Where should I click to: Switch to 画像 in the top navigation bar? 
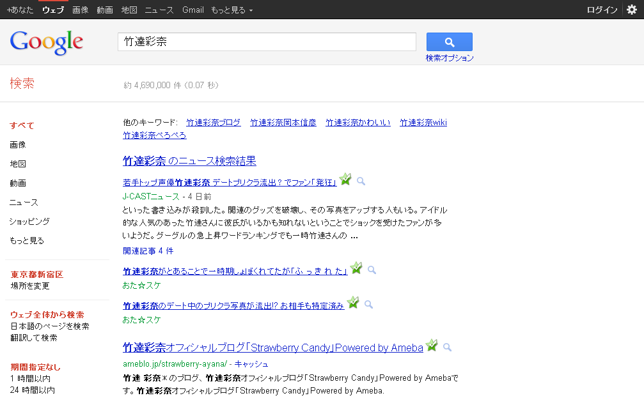click(81, 10)
